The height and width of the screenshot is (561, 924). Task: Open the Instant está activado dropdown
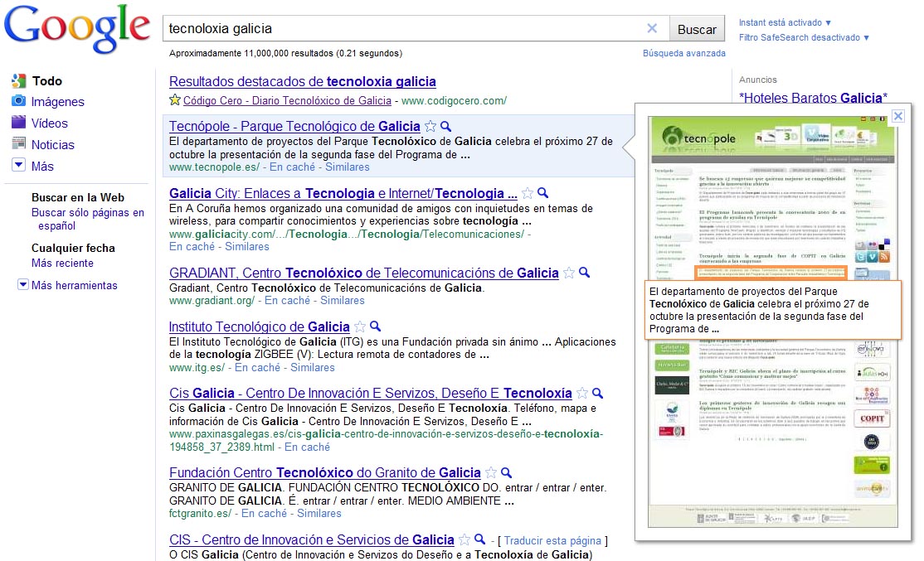coord(785,22)
